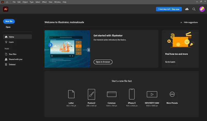The height and width of the screenshot is (121, 207).
Task: Click the 'Postcard' preset label
Action: pyautogui.click(x=91, y=103)
